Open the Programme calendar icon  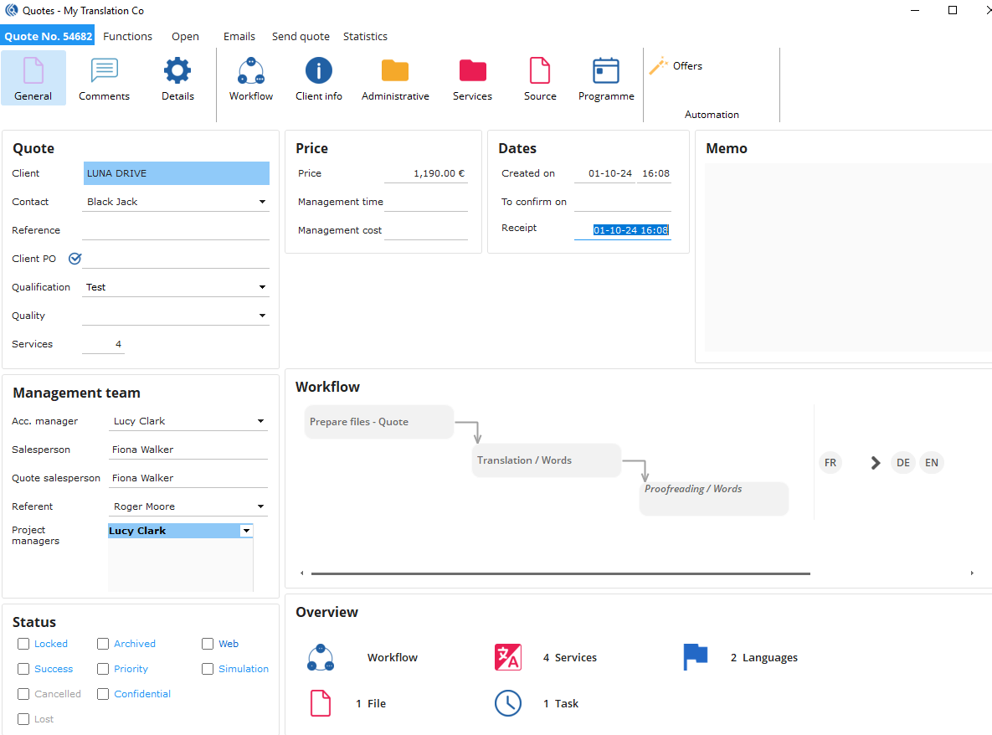pyautogui.click(x=606, y=72)
